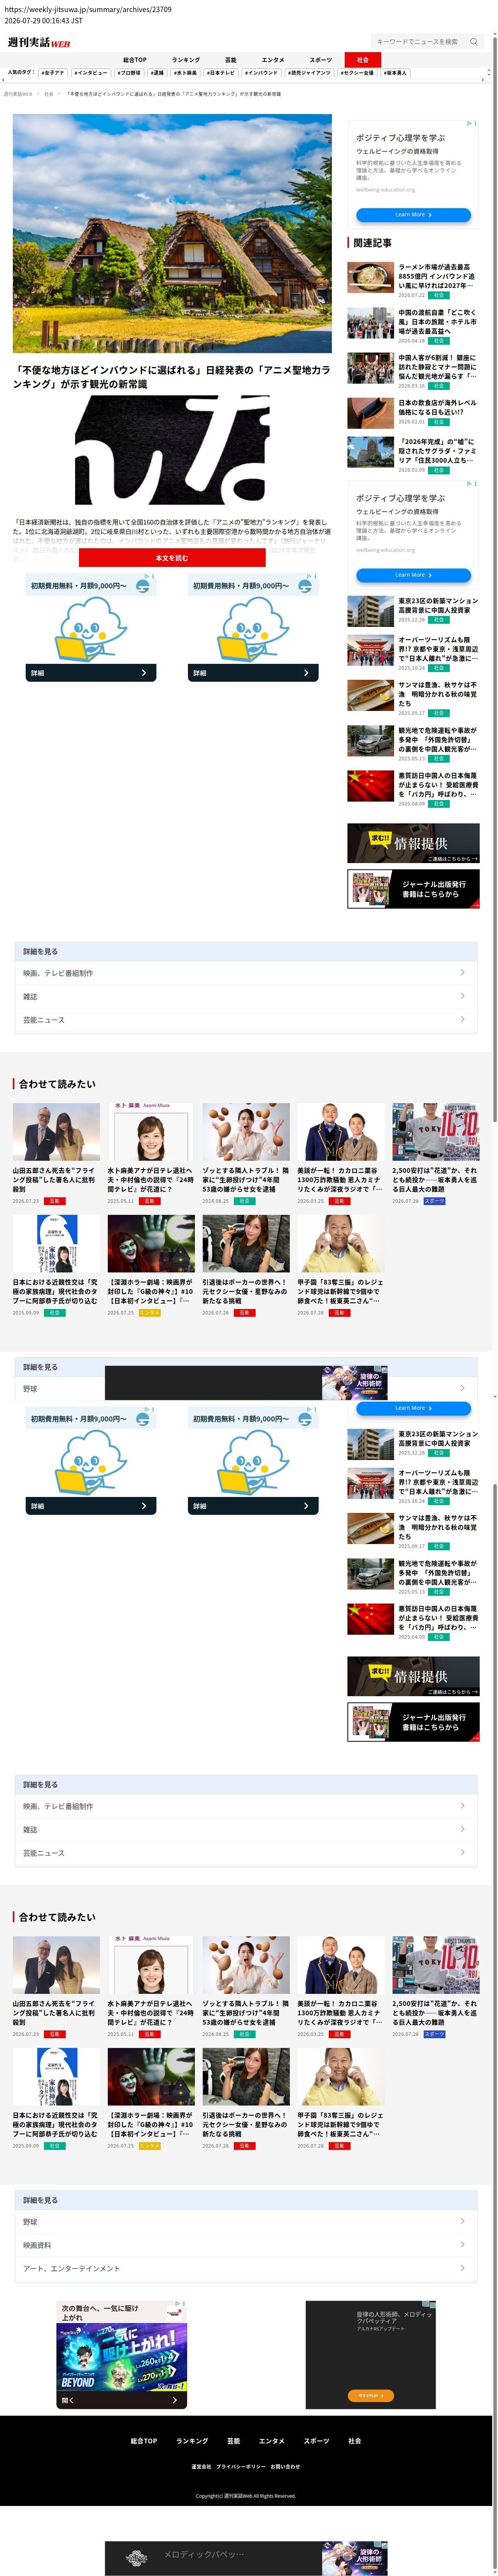Click the #水卜麻美 popular tag
This screenshot has height=2576, width=498.
point(186,73)
